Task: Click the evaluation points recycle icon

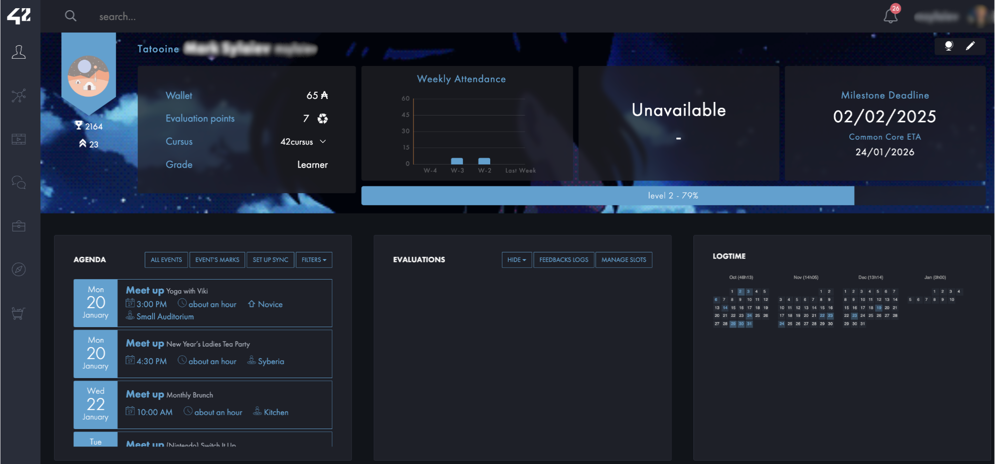Action: click(323, 118)
